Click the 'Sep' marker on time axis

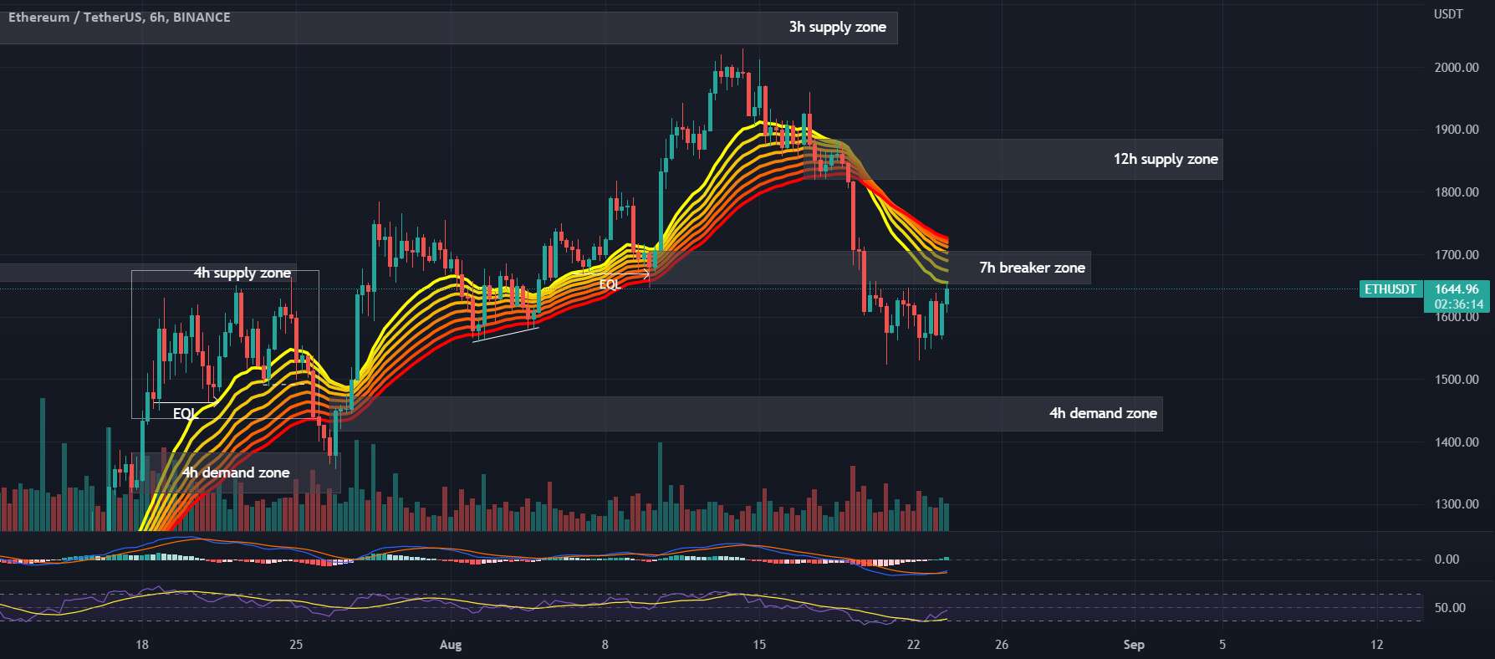pos(1134,644)
